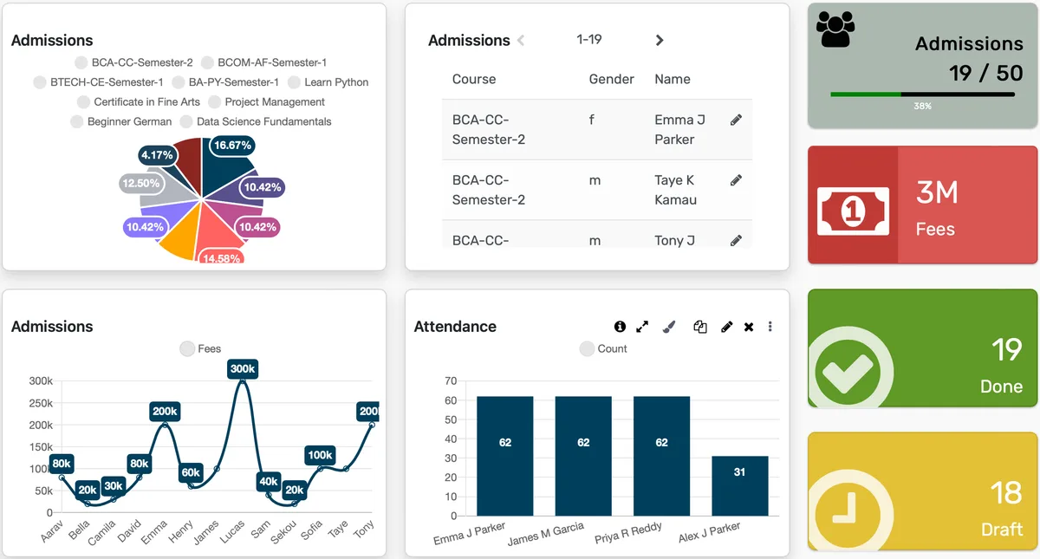1040x559 pixels.
Task: Expand the Attendance chart to fullscreen
Action: (x=643, y=327)
